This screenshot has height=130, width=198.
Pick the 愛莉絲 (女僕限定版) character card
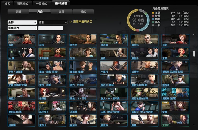point(175,67)
